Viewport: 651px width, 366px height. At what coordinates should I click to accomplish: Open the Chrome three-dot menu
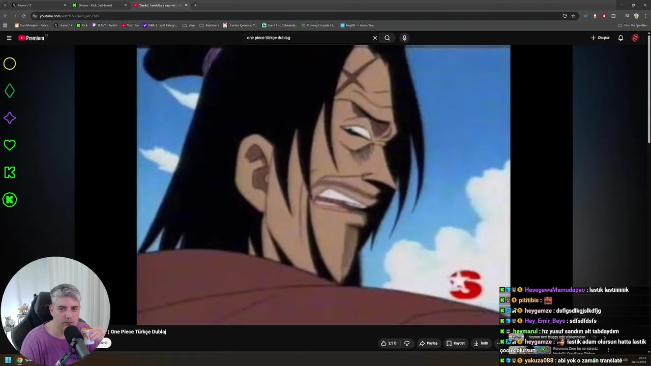pos(645,16)
